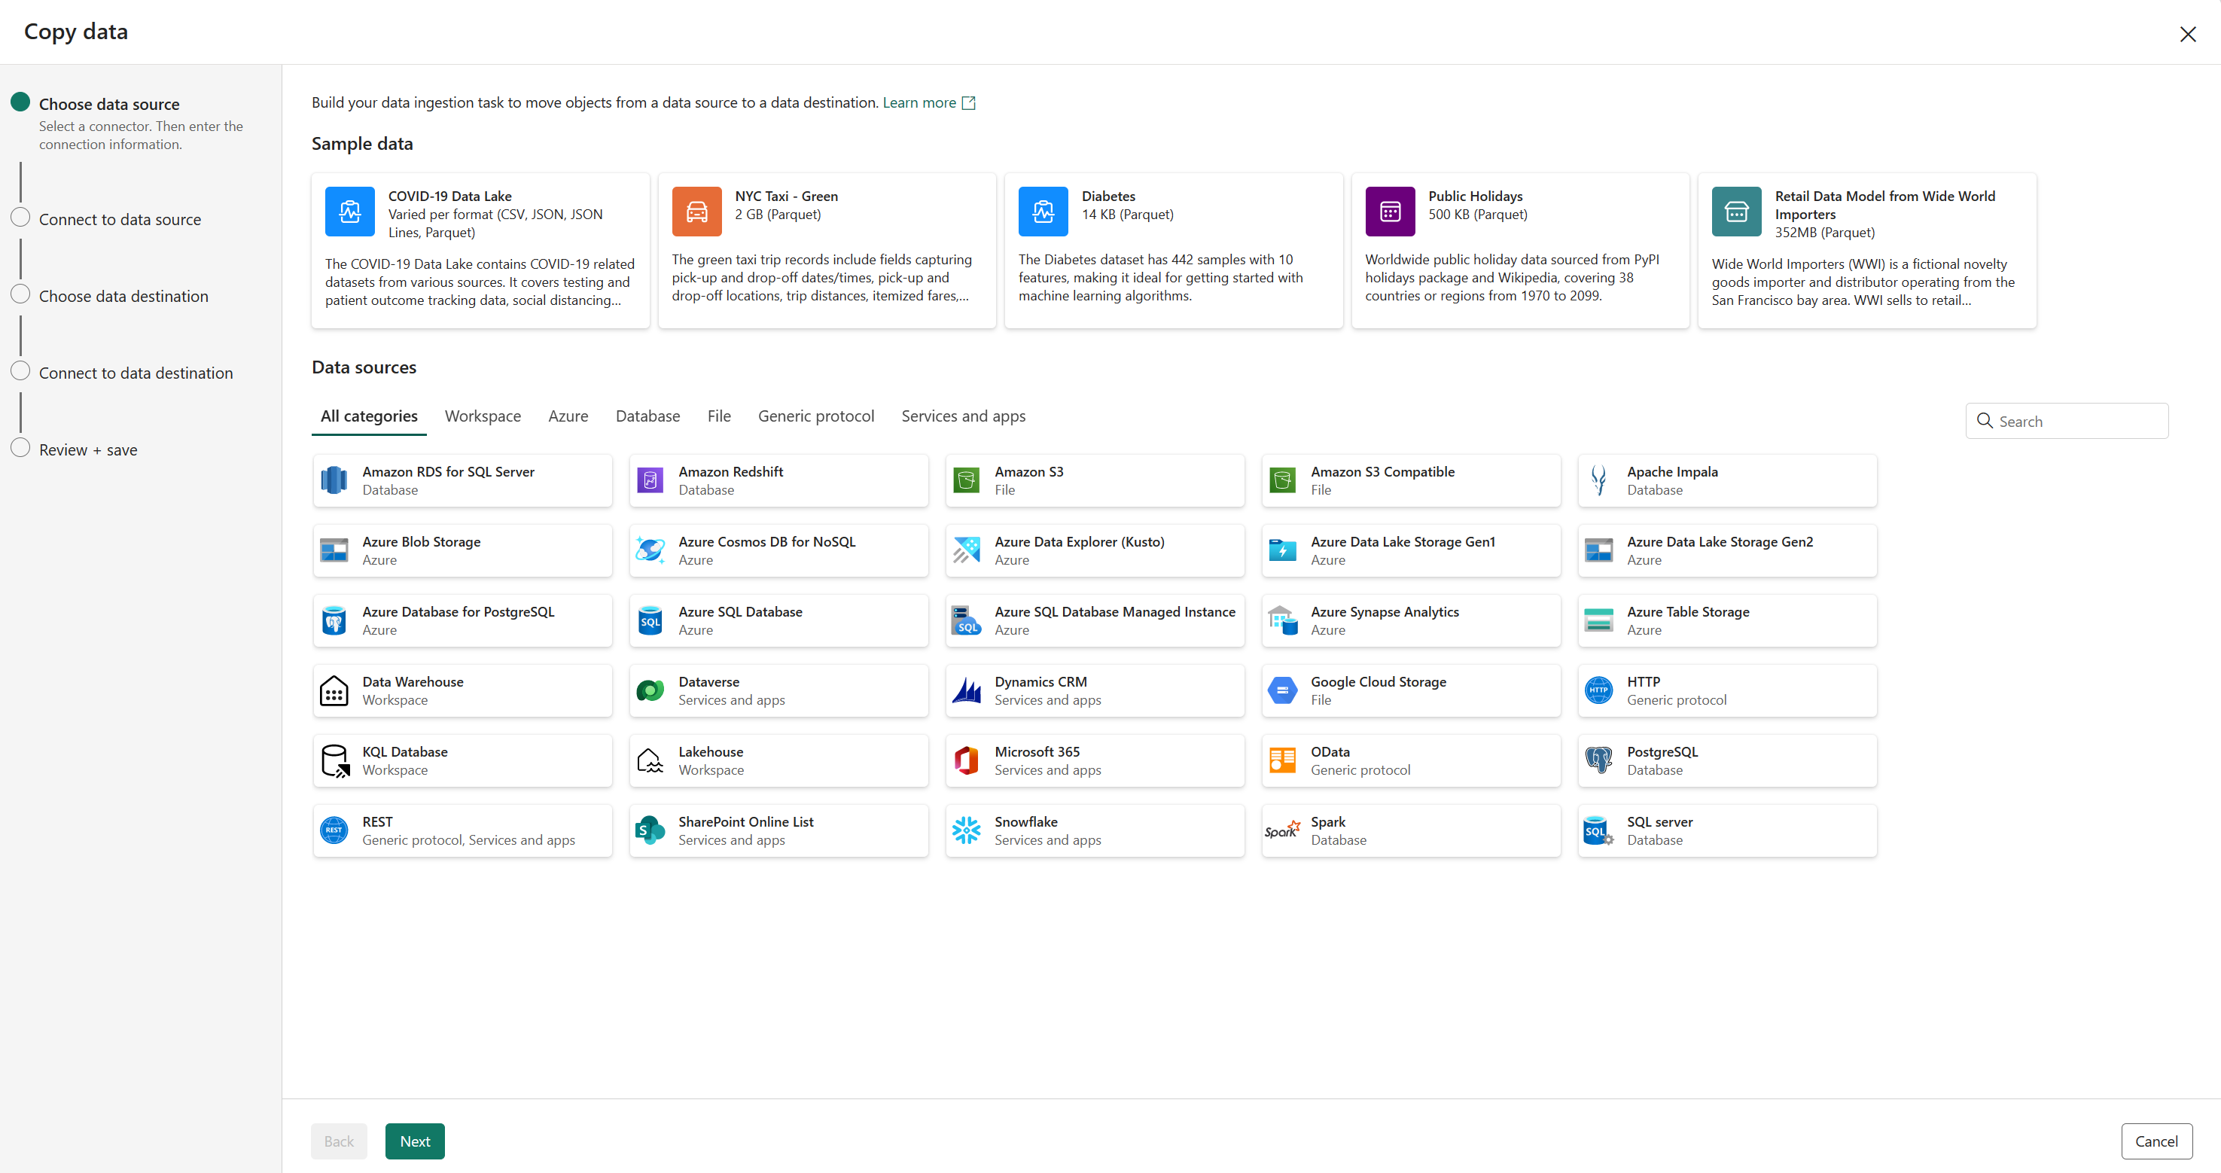Screen dimensions: 2221x1173
Task: Select Lakehouse workspace connector
Action: click(778, 760)
